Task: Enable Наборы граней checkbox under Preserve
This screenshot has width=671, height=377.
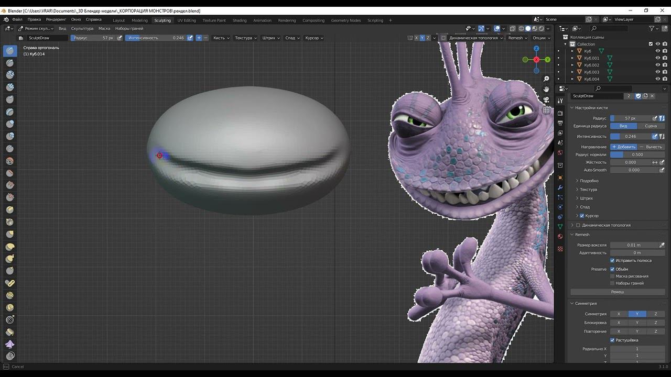Action: 612,283
